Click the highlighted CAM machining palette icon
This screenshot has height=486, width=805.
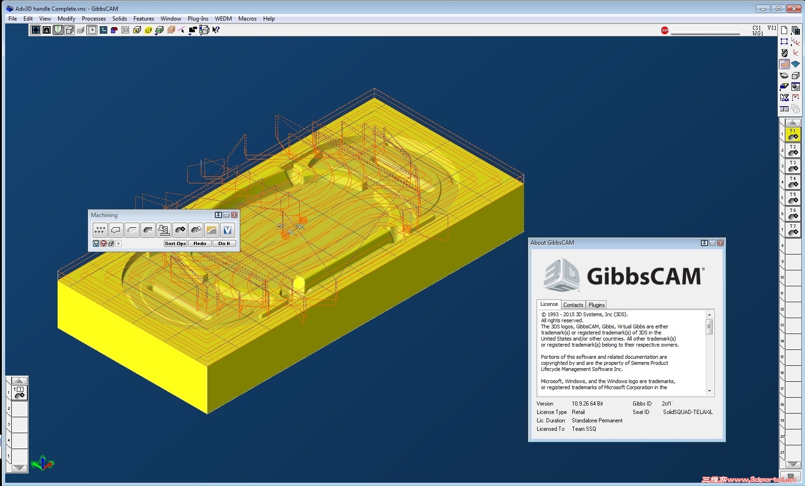coord(784,64)
